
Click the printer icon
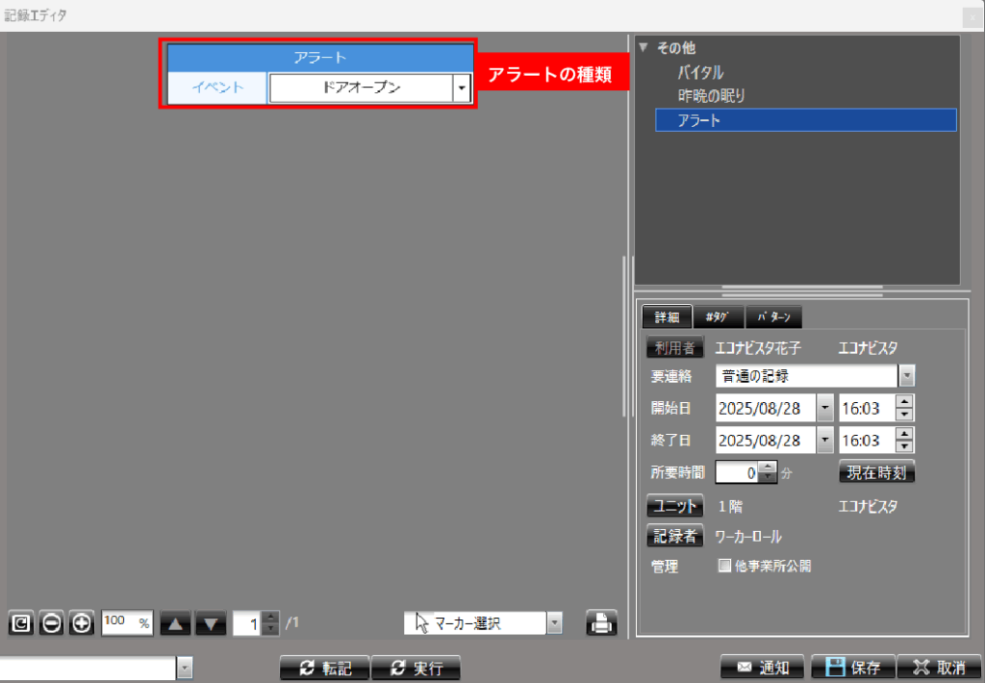[x=601, y=623]
